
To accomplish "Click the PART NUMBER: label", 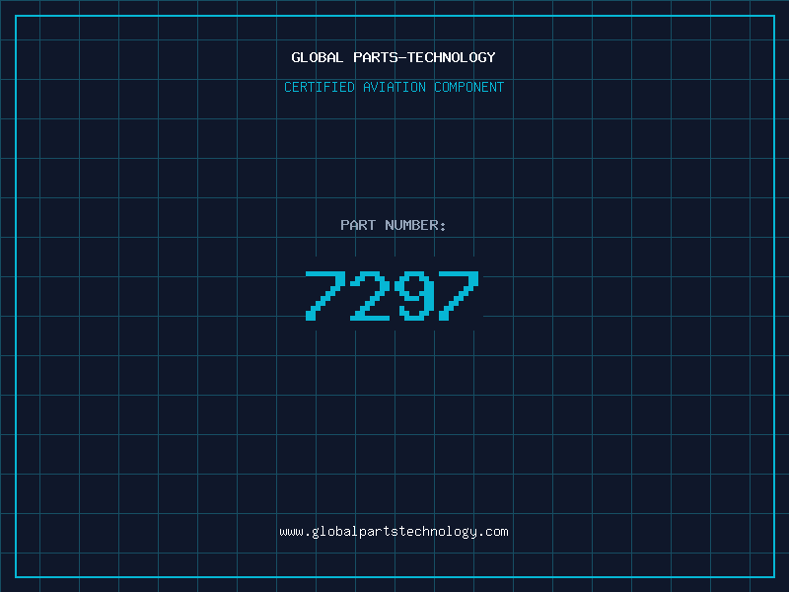I will (394, 225).
